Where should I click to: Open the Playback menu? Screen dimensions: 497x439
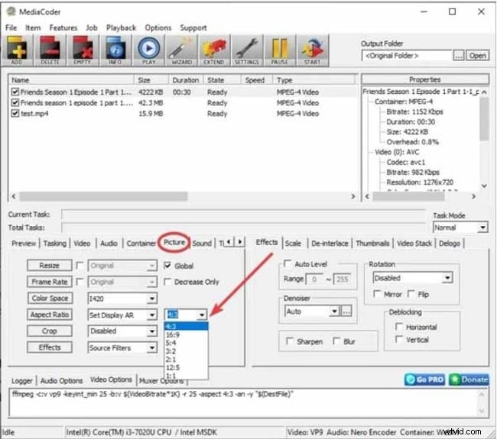click(121, 27)
